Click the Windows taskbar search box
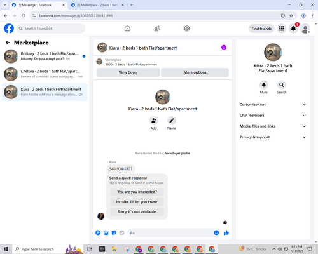Viewport: 318px width, 254px height. 48,249
